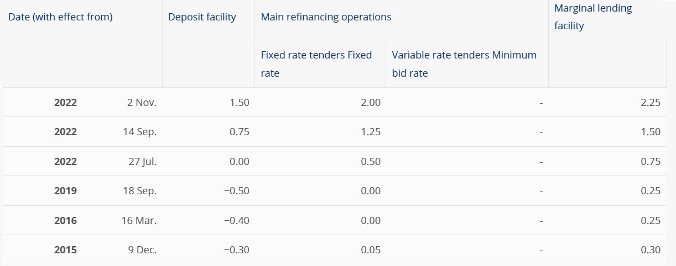
Task: Click the "Variable rate tenders Minimum bid rate" subheader
Action: click(464, 64)
